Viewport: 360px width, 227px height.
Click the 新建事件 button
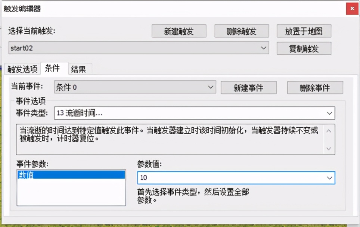[x=249, y=88]
